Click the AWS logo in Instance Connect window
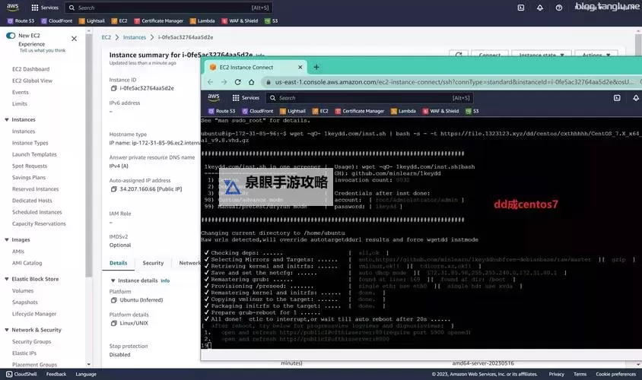Image resolution: width=642 pixels, height=380 pixels. [214, 98]
